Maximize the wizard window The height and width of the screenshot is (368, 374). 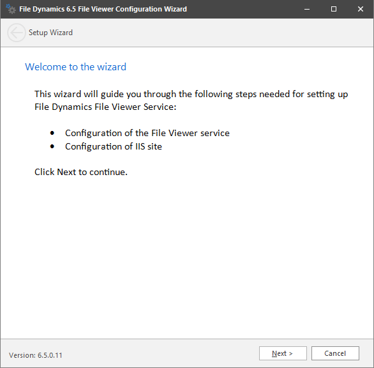[334, 9]
